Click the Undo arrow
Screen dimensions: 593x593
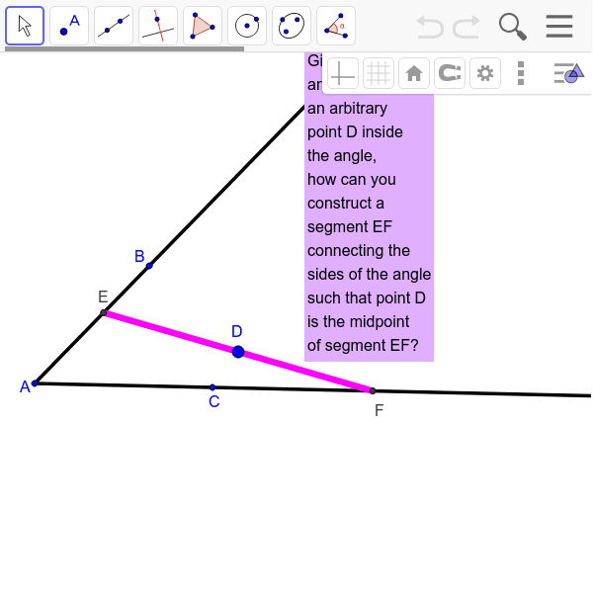coord(430,27)
